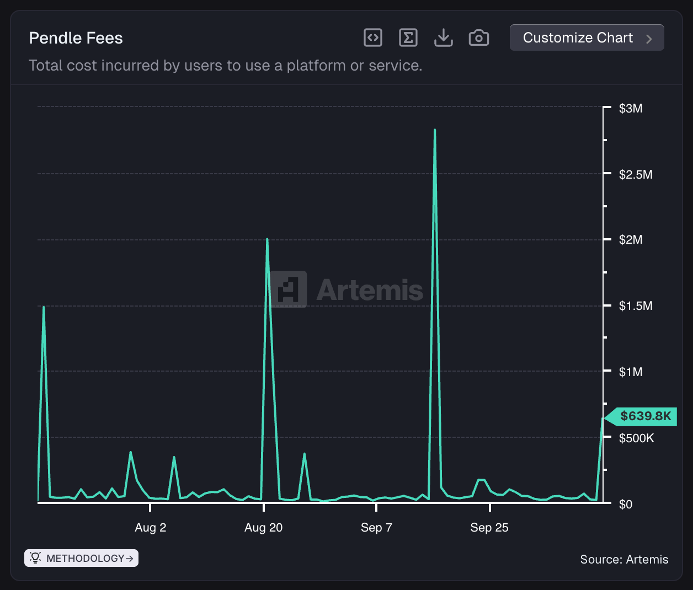Click the first spike peak at $1.5M

(44, 307)
